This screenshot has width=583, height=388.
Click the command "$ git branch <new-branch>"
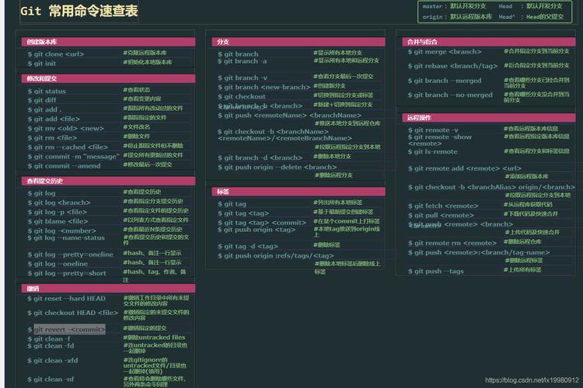[x=264, y=87]
